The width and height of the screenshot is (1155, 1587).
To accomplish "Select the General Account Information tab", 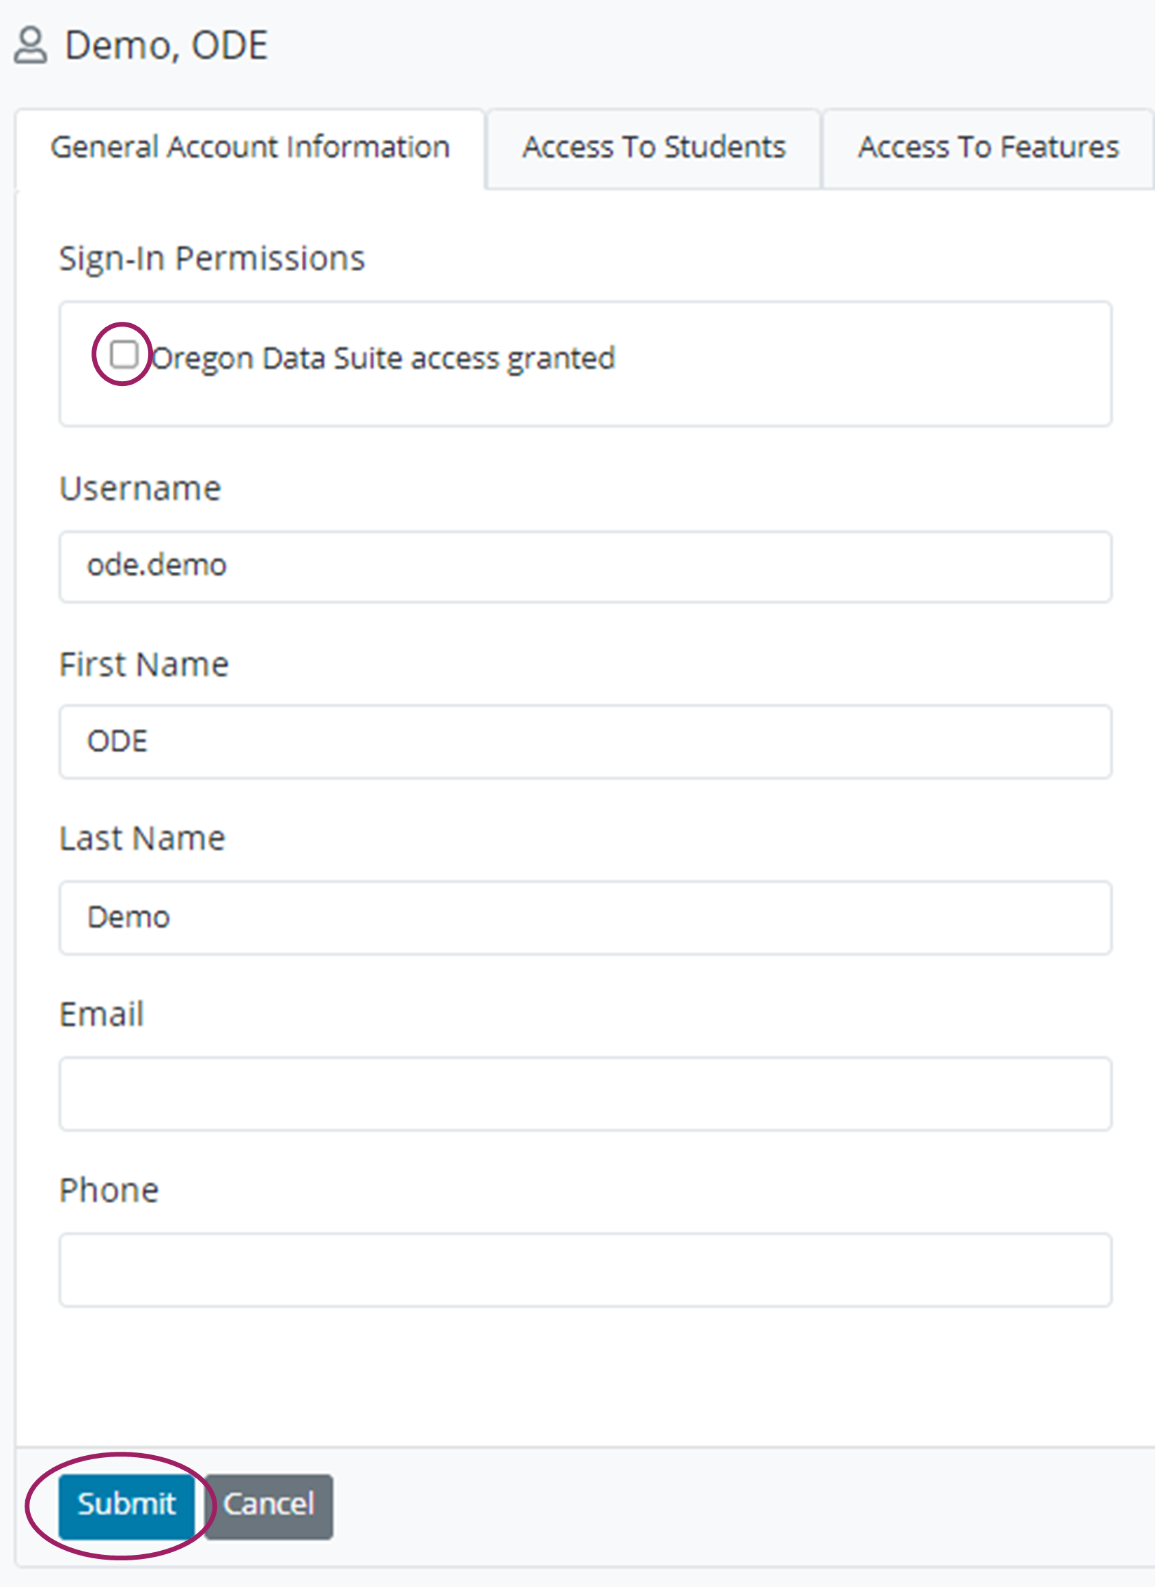I will [250, 147].
